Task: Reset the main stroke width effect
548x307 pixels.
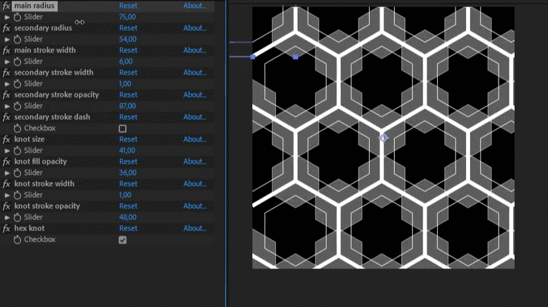Action: (x=128, y=50)
